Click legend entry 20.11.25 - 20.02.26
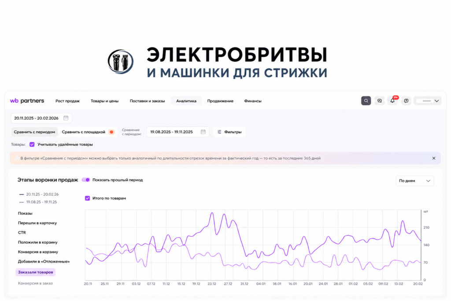Screen dimensions: 451x301 click(x=39, y=194)
